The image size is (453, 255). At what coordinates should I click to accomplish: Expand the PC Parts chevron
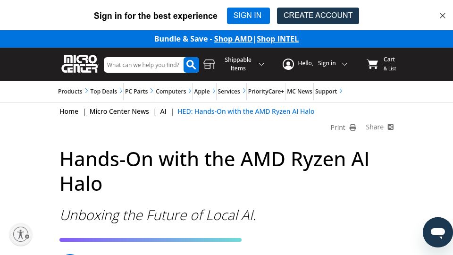[151, 91]
